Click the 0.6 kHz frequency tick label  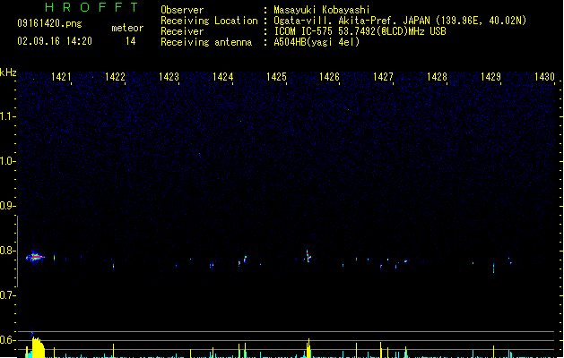[7, 340]
